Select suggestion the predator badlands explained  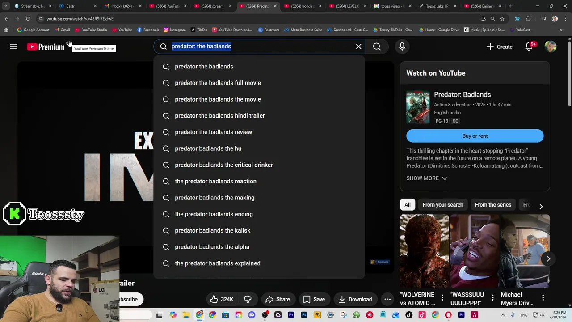(x=259, y=263)
